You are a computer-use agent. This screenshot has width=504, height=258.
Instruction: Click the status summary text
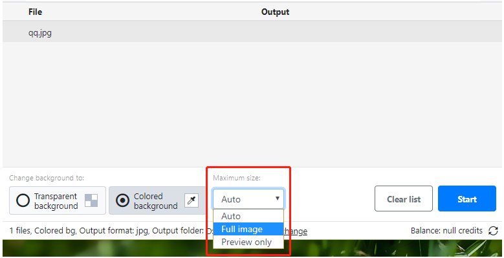[x=106, y=231]
